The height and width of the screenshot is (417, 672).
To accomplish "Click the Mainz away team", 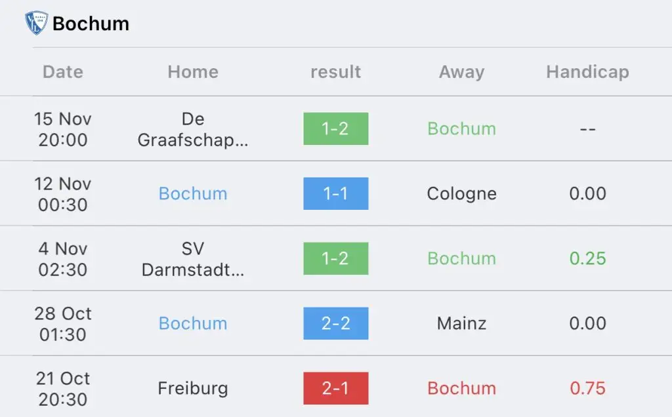I will pyautogui.click(x=461, y=323).
